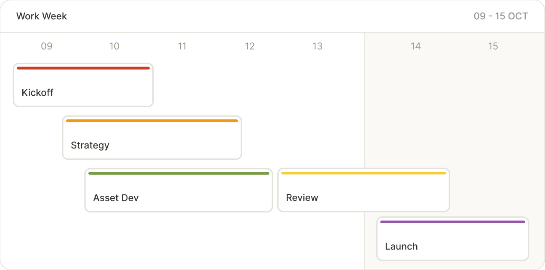Open the Strategy task card
Image resolution: width=545 pixels, height=270 pixels.
click(x=152, y=137)
